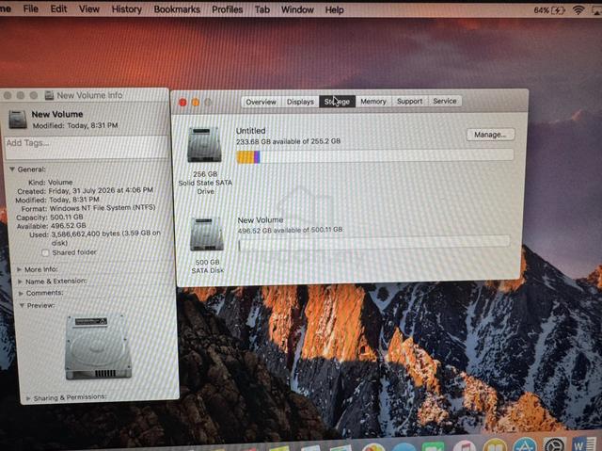Click the "Untitled" volume name
602x451 pixels.
coord(250,131)
